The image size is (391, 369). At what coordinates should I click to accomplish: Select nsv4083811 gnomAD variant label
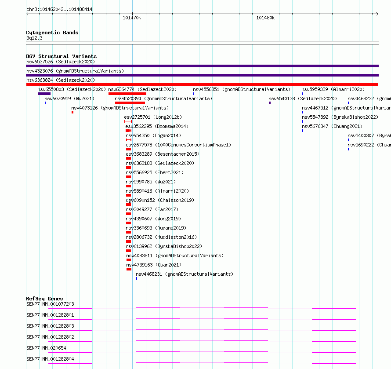coord(175,256)
